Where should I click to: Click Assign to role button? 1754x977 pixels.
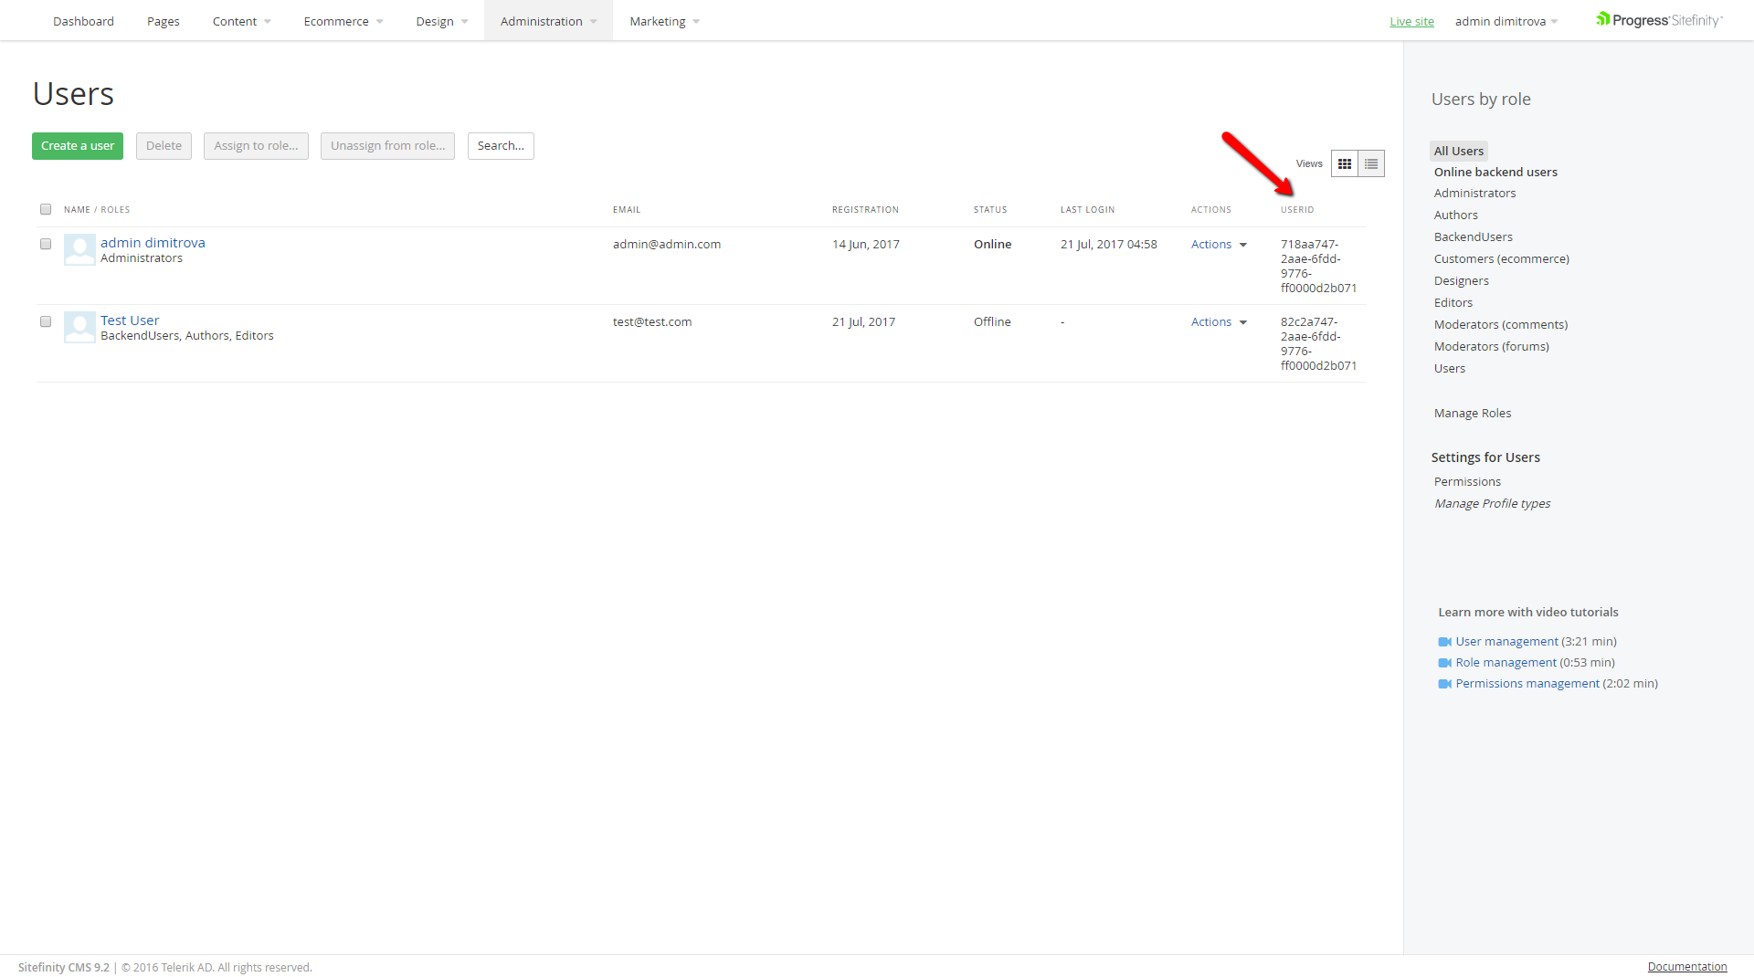point(256,146)
